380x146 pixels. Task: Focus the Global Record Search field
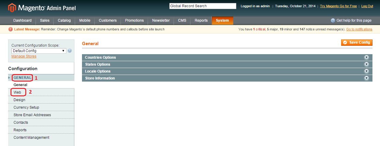coord(203,6)
